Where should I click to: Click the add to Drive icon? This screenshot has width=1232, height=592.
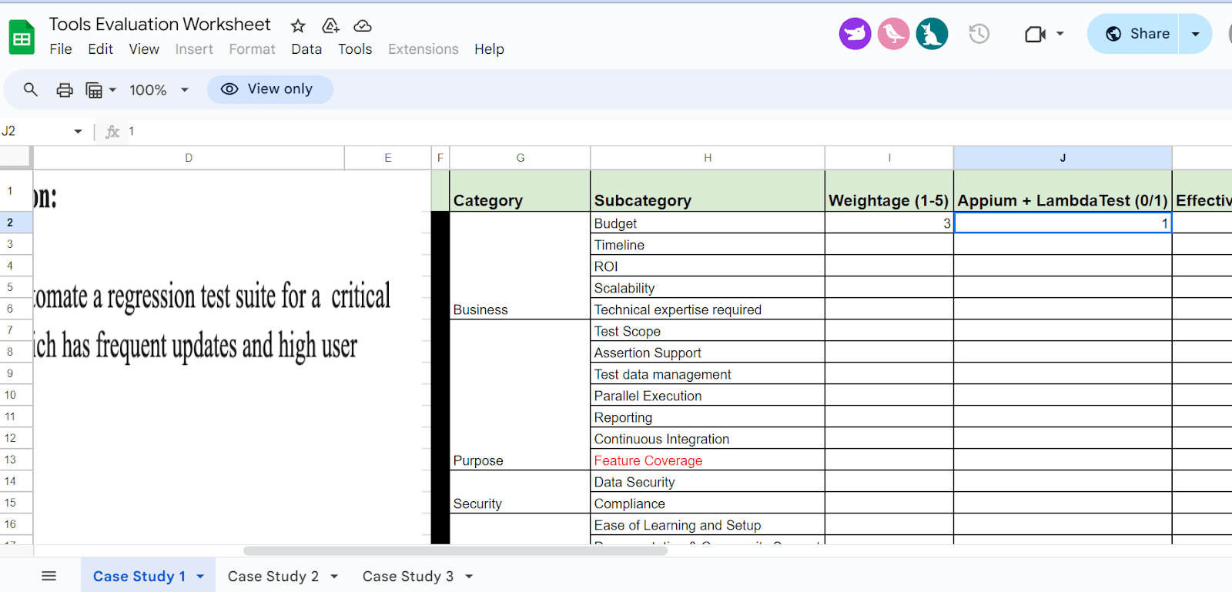click(330, 26)
